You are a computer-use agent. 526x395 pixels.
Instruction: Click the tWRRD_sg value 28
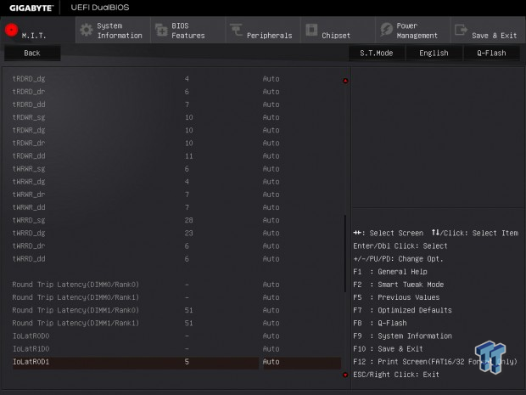188,220
